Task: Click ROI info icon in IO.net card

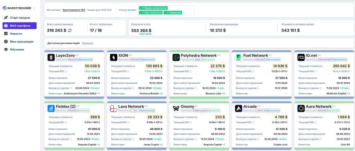Action: pos(316,71)
